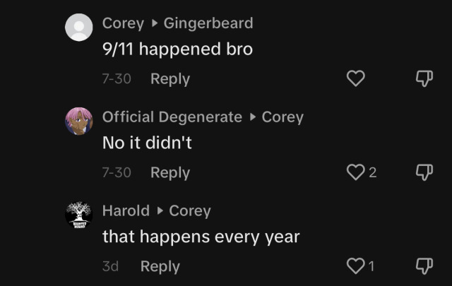
Task: Open Harold's profile via username
Action: (x=126, y=210)
